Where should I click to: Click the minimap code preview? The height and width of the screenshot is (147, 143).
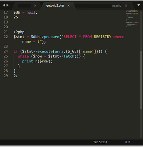pos(133,18)
